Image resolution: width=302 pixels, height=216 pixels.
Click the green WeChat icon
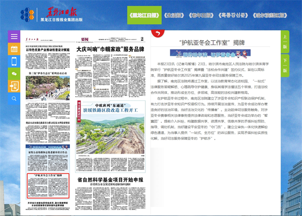click(14, 74)
